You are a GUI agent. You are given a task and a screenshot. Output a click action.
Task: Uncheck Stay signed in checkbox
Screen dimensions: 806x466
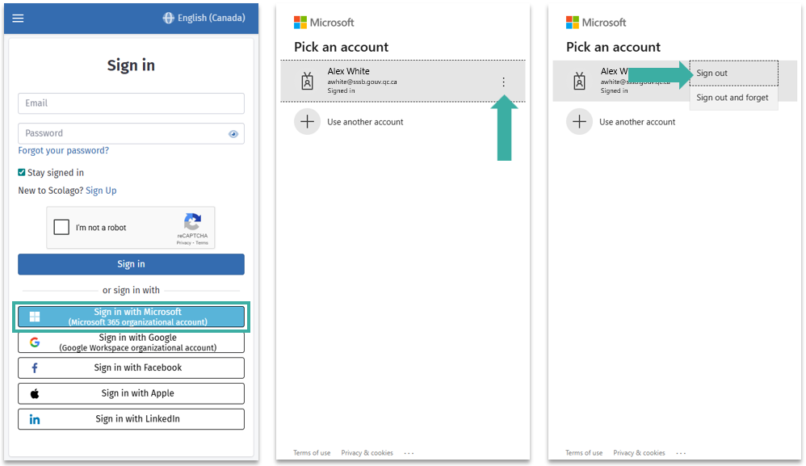pos(22,173)
